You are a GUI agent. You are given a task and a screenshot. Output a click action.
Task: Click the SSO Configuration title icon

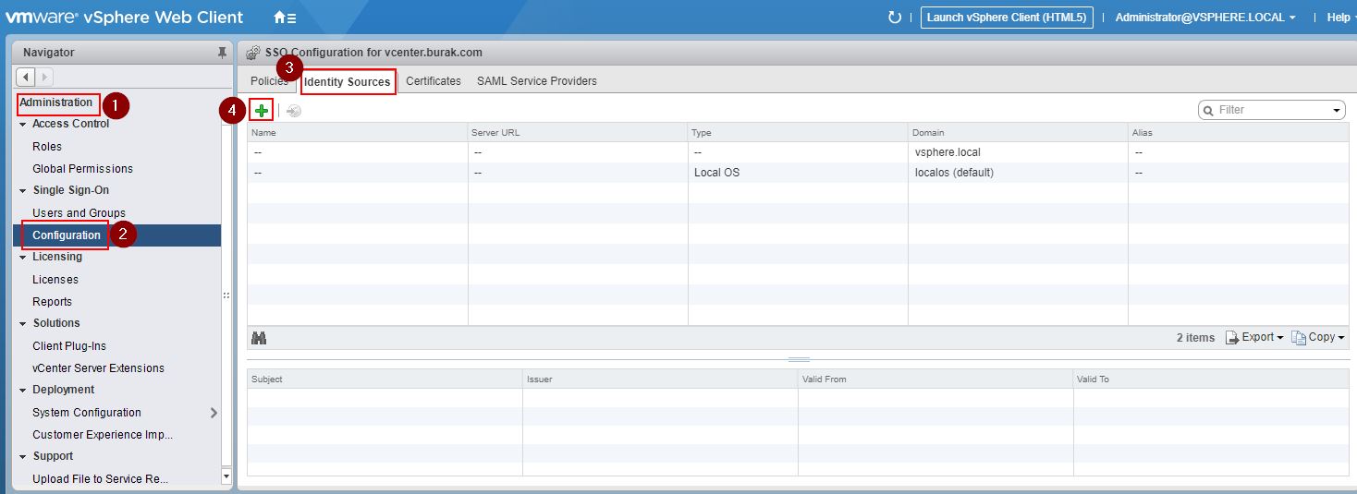tap(252, 53)
